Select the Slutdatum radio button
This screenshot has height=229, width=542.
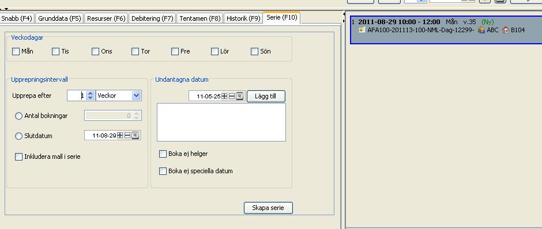(18, 136)
